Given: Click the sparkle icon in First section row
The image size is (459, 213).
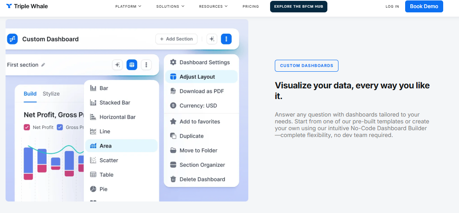Looking at the screenshot, I should [118, 65].
